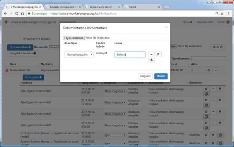The height and width of the screenshot is (147, 234).
Task: Bookmark this page with the star
Action: (x=222, y=13)
